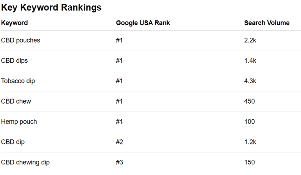Image resolution: width=301 pixels, height=175 pixels.
Task: Select the #3 rank cell
Action: point(120,163)
